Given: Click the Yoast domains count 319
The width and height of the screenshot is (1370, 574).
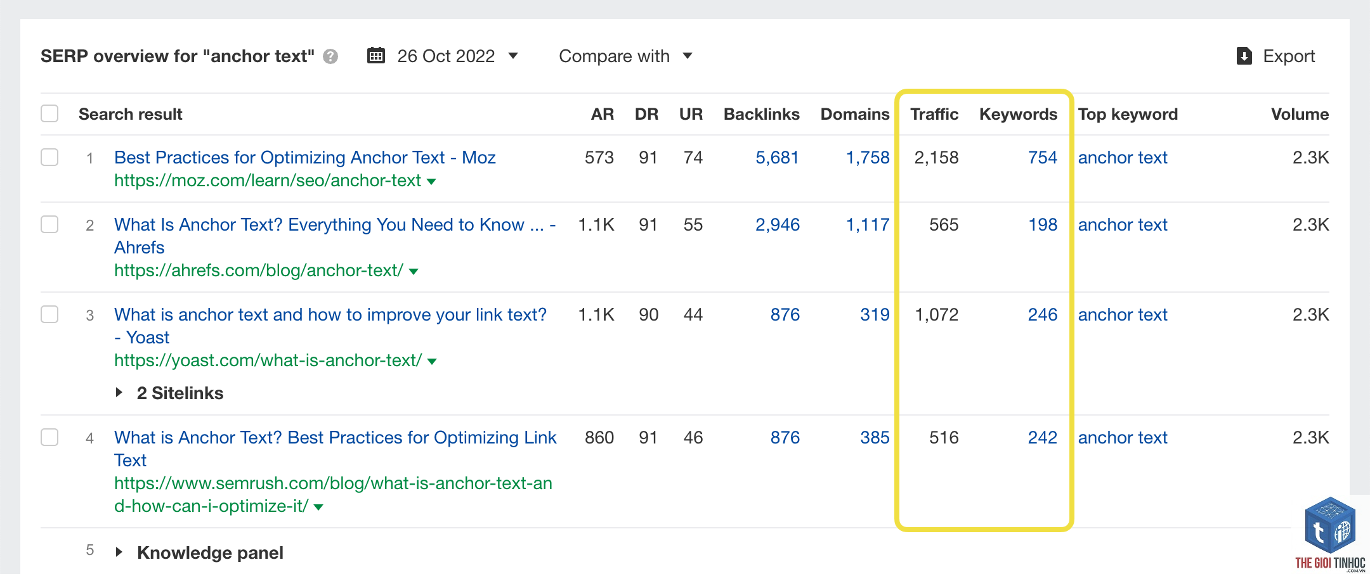Looking at the screenshot, I should [x=875, y=314].
